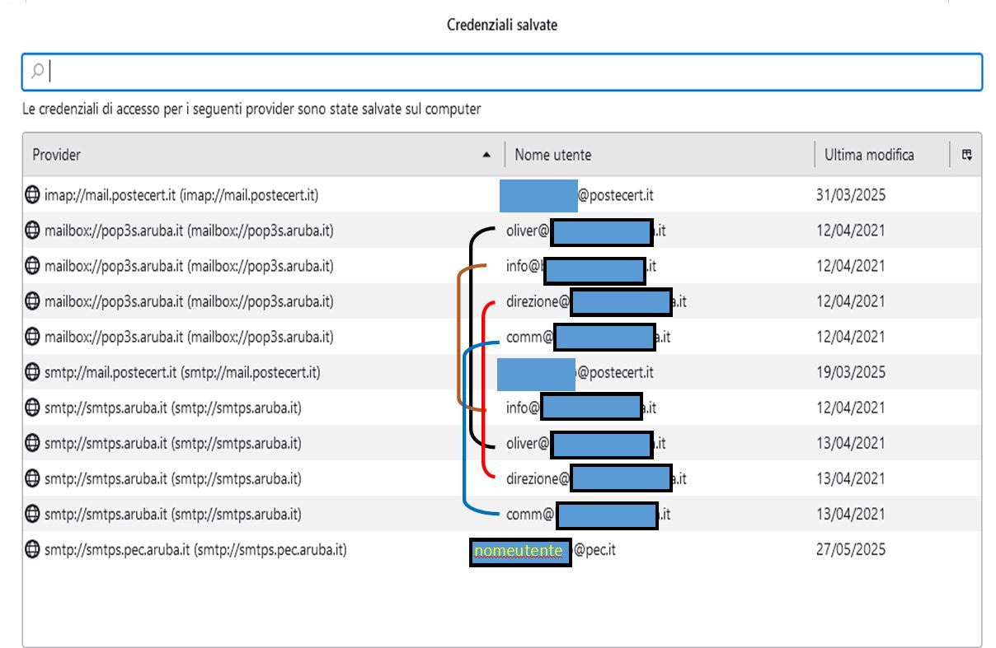Click the globe icon beside smtp://mail.postecert.it
996x648 pixels.
pos(32,372)
